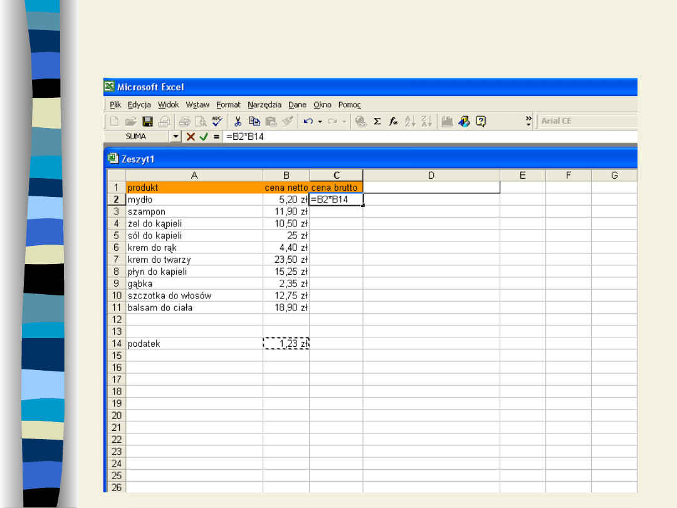The image size is (677, 508).
Task: Click the Cut scissors icon
Action: pos(238,122)
